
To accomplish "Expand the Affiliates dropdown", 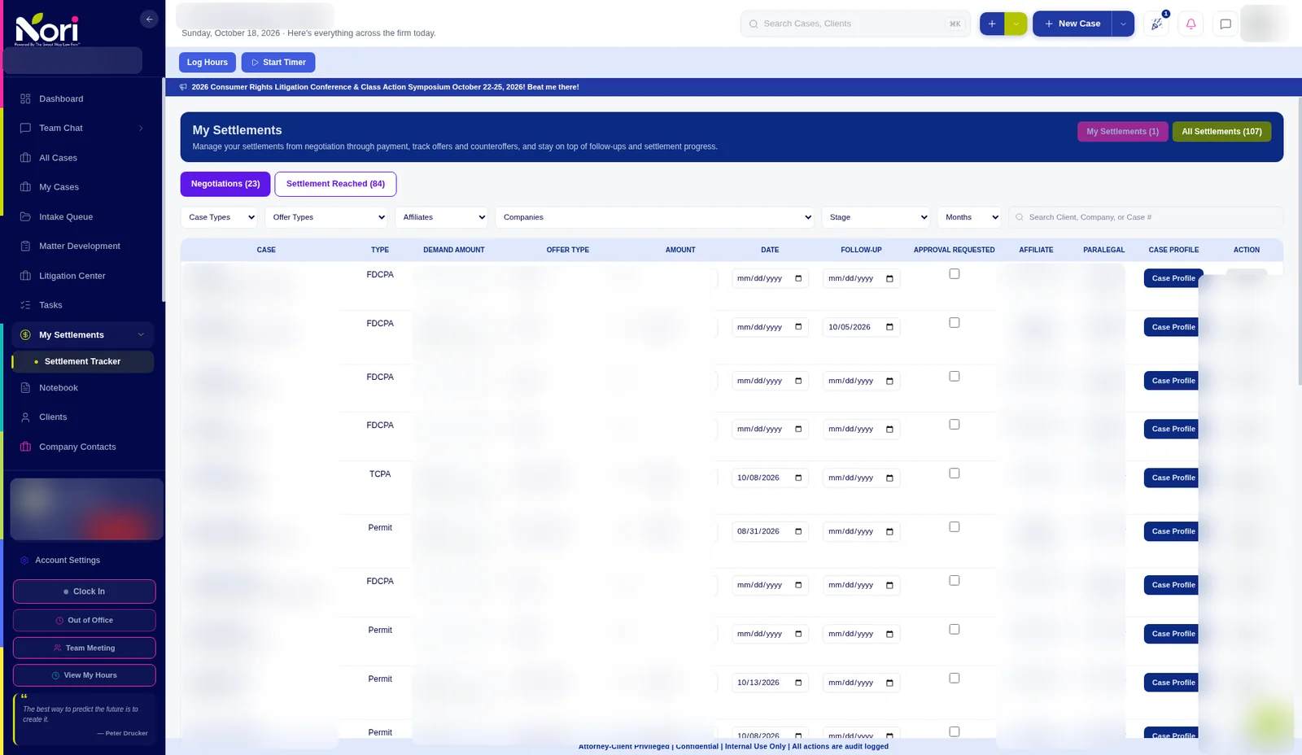I will click(442, 217).
